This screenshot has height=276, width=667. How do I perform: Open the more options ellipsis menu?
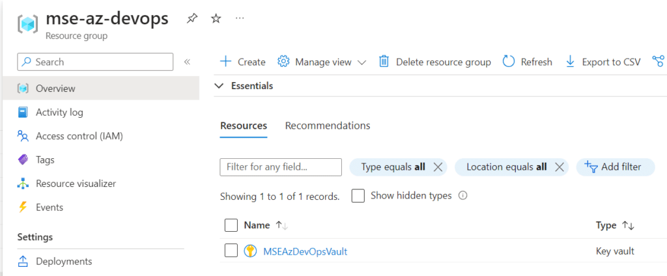click(240, 19)
